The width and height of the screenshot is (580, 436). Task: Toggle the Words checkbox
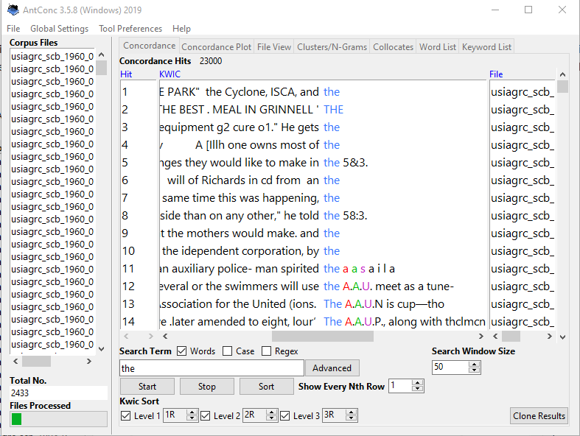pyautogui.click(x=182, y=351)
